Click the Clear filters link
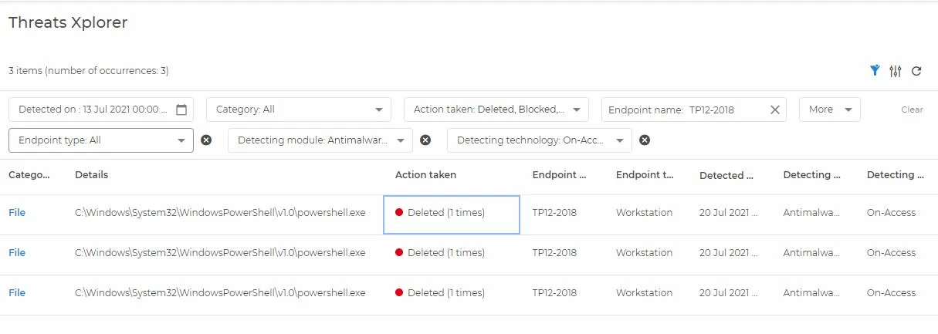This screenshot has width=938, height=334. point(912,110)
